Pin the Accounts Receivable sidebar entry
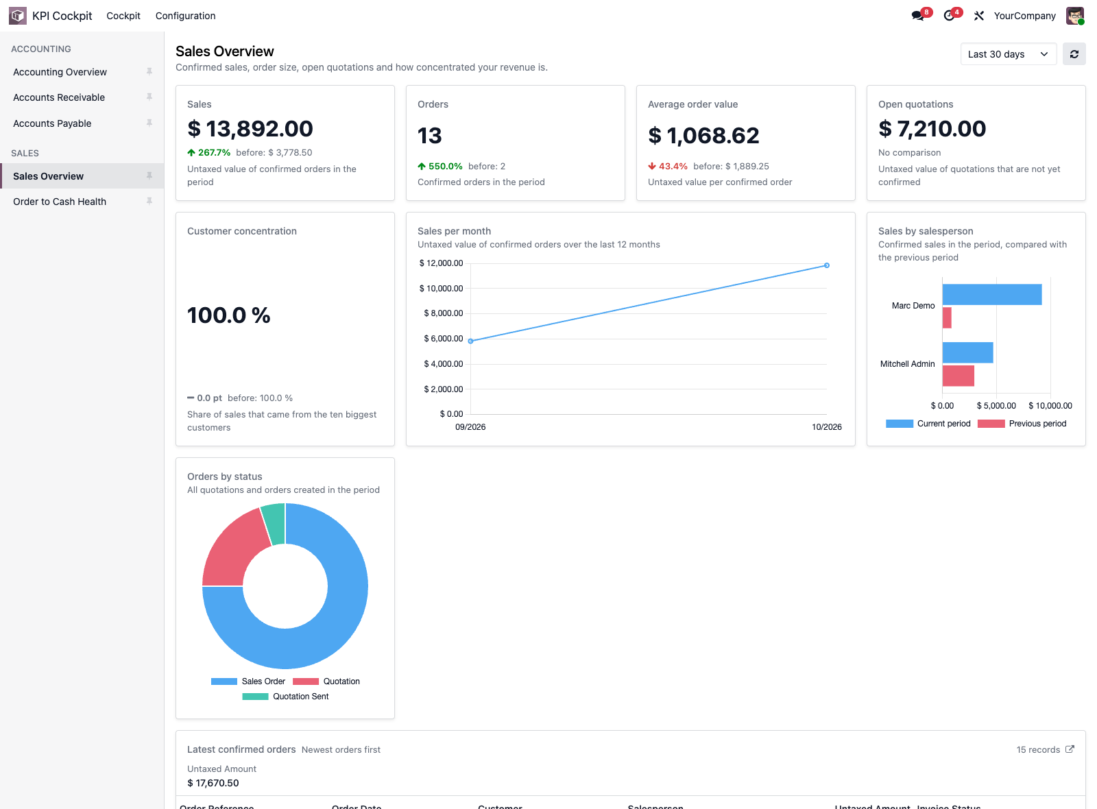1097x809 pixels. click(149, 97)
